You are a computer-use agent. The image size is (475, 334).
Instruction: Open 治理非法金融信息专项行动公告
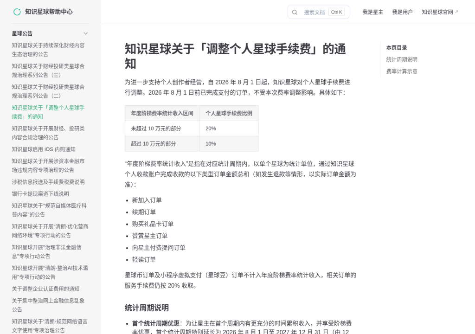[47, 251]
